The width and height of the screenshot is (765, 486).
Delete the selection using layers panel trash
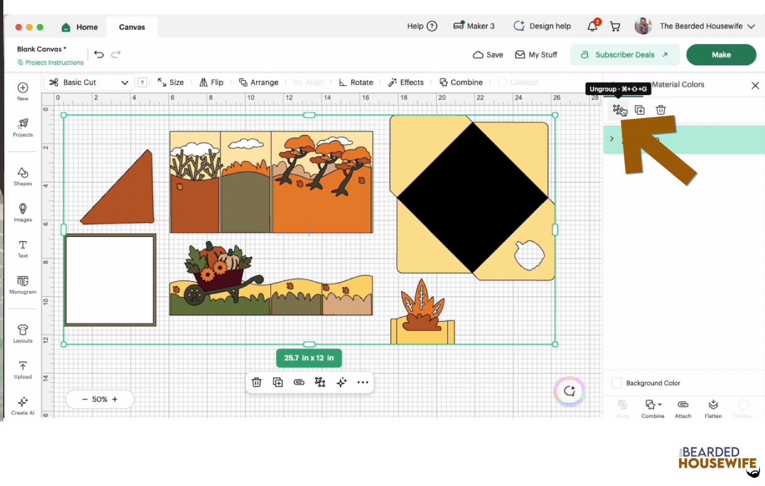pos(661,110)
